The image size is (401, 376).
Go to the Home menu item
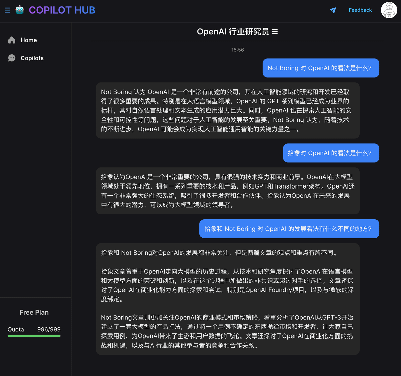click(29, 40)
